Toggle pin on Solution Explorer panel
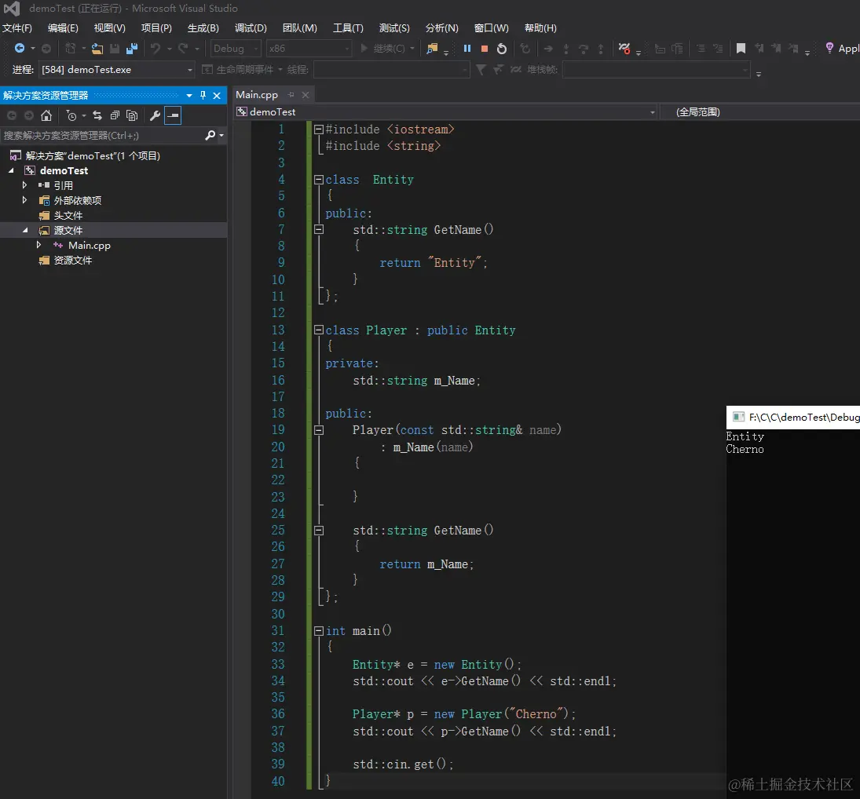This screenshot has width=860, height=799. (203, 96)
